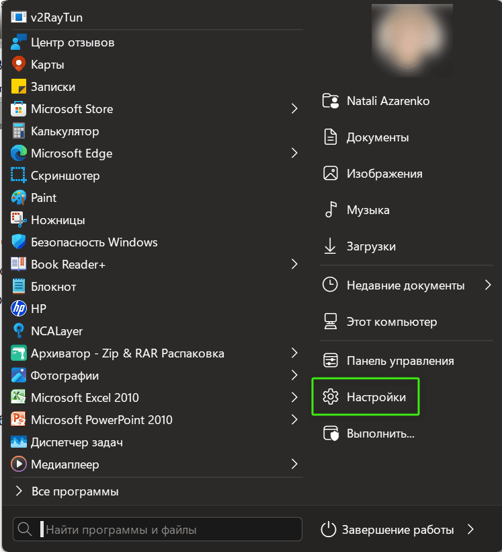Open the v2RayTun app icon
Image resolution: width=502 pixels, height=552 pixels.
click(x=19, y=17)
